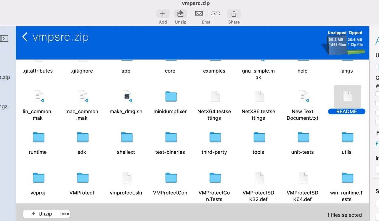Go back using the chevron beside vmpsrc.zip
This screenshot has height=221, width=379.
tap(25, 37)
